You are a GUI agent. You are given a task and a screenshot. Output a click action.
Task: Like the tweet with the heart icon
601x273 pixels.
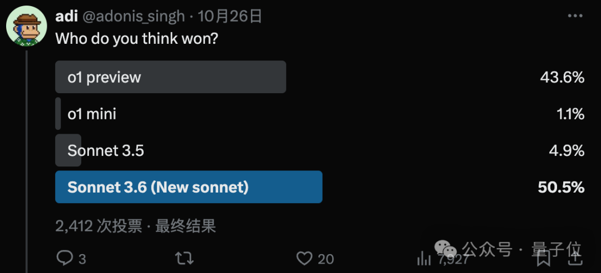[304, 258]
